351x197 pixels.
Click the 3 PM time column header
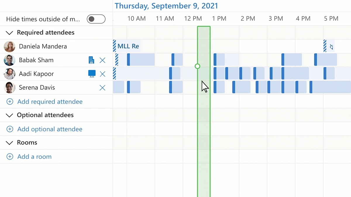(x=276, y=19)
